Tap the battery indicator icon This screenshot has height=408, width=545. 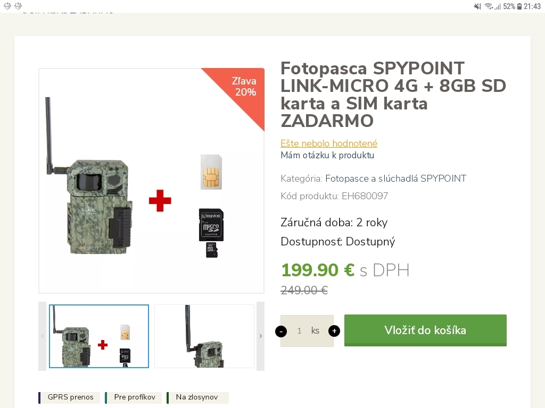519,6
